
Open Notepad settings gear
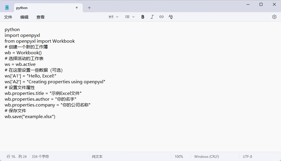click(274, 17)
